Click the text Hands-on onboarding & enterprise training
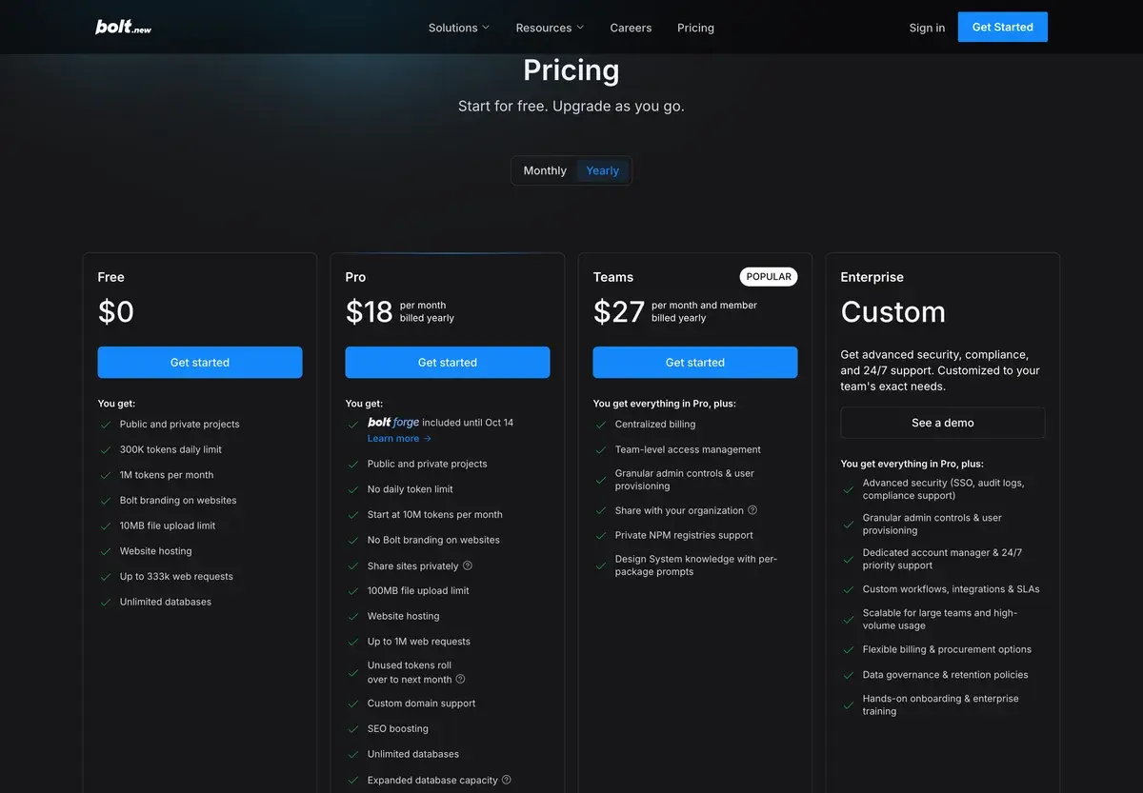This screenshot has height=793, width=1143. 940,704
